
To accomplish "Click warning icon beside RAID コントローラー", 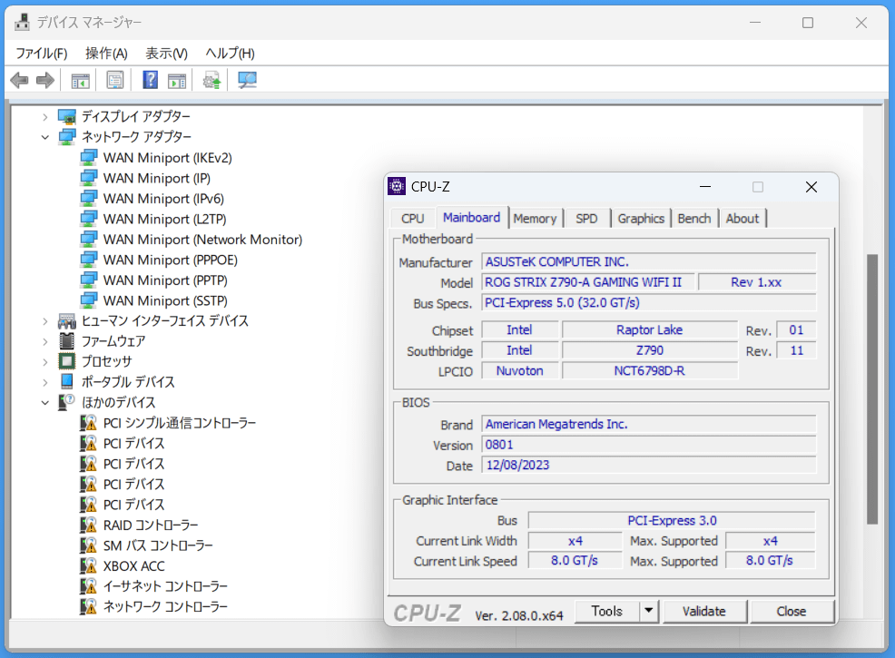I will pyautogui.click(x=88, y=525).
